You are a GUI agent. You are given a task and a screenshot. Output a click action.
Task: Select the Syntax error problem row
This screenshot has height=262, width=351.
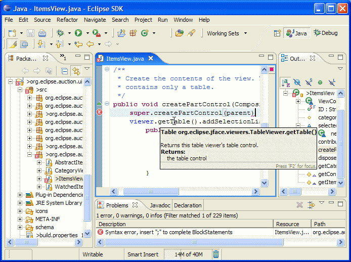click(x=221, y=232)
